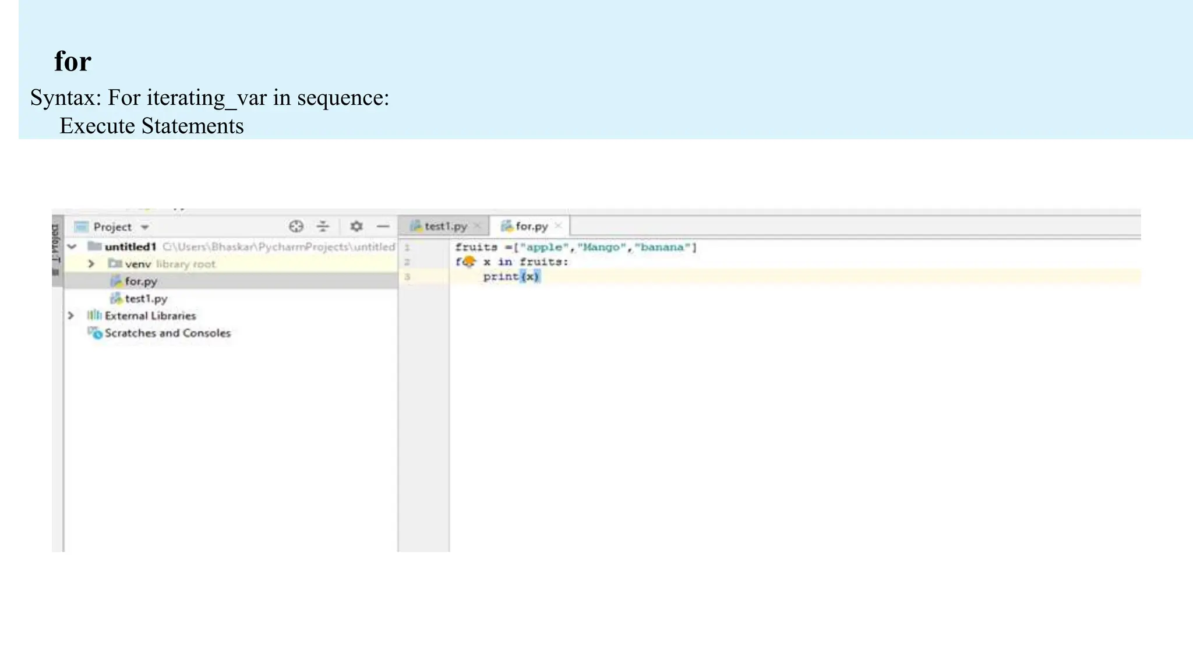Click the untitled1 project path text
The width and height of the screenshot is (1193, 671).
[x=279, y=247]
